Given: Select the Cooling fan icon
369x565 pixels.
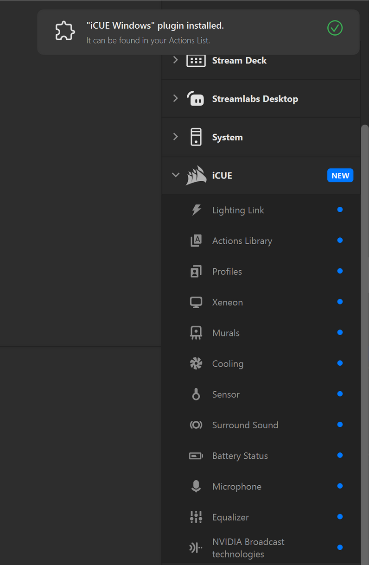Looking at the screenshot, I should pos(196,364).
